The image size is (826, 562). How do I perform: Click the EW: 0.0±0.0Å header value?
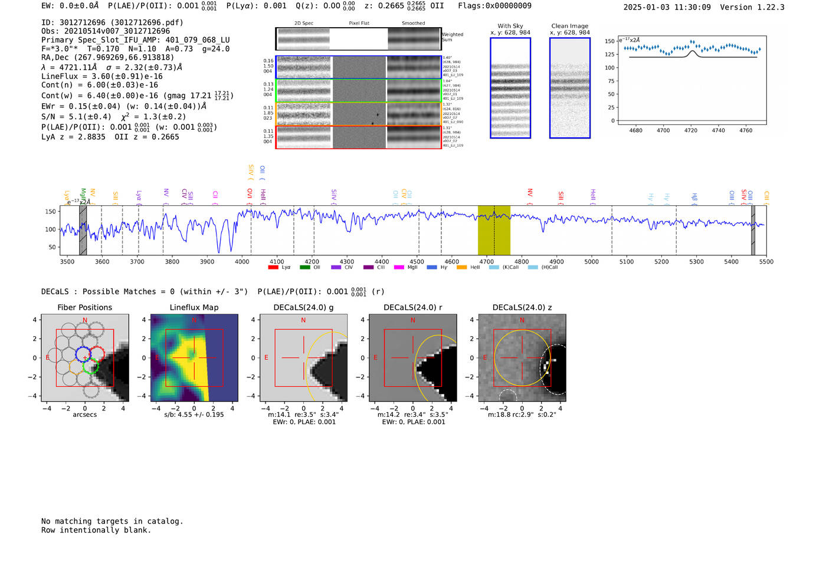pyautogui.click(x=70, y=6)
